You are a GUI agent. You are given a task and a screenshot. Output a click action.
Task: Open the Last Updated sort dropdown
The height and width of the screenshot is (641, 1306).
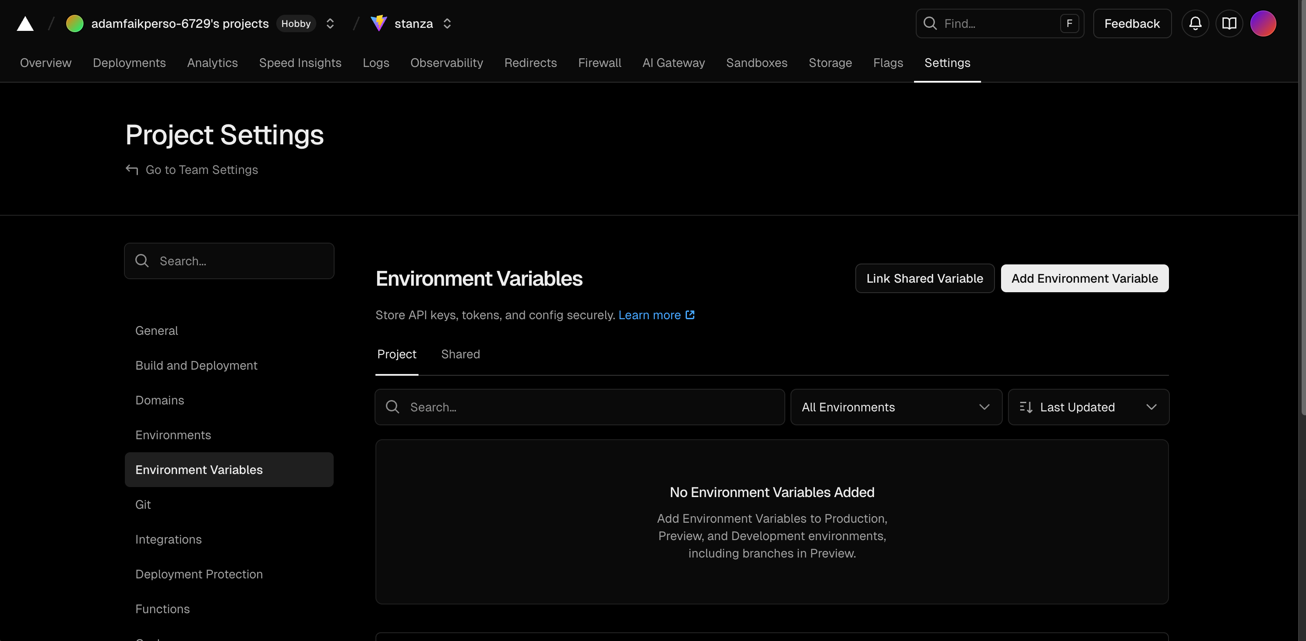1088,407
